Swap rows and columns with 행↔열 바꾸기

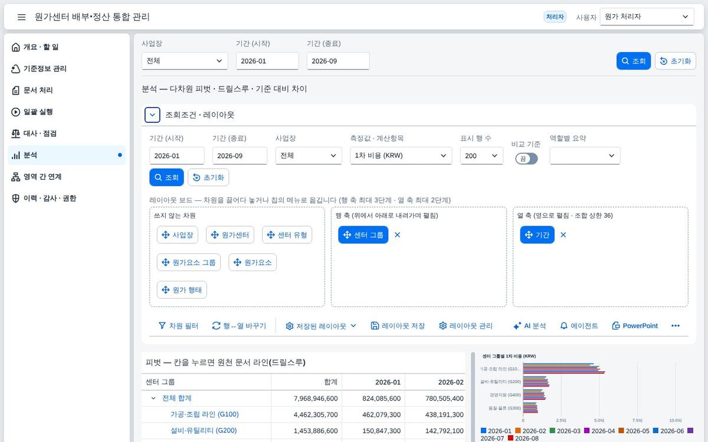tap(239, 326)
